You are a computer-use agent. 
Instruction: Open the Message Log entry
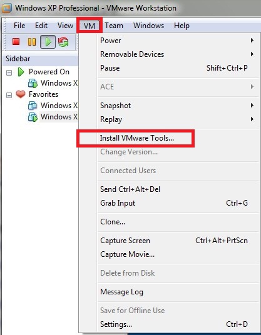tap(178, 292)
